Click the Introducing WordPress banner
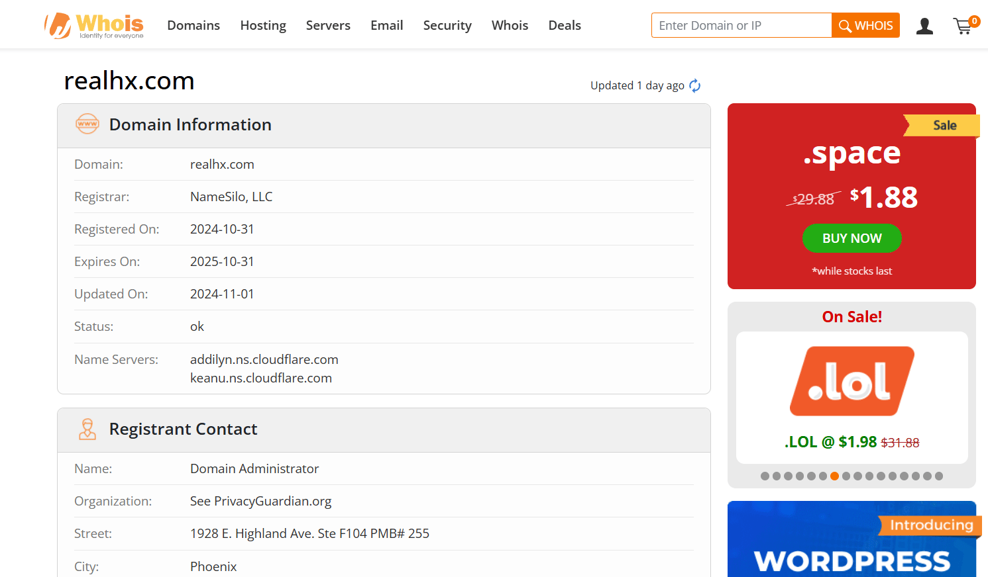Viewport: 988px width, 577px height. tap(851, 539)
